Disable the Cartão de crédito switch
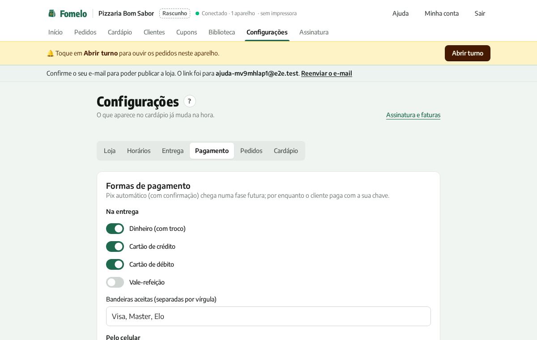The height and width of the screenshot is (340, 537). point(115,246)
